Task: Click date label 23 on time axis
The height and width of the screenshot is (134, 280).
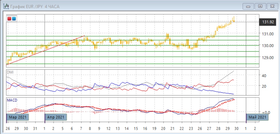Action: click(x=191, y=128)
